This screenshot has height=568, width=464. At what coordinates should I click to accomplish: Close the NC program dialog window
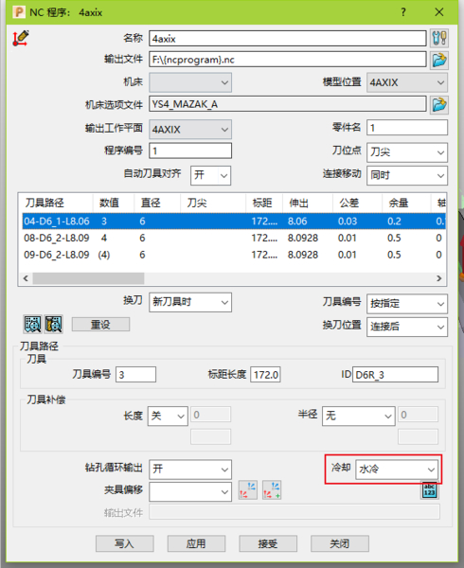439,12
